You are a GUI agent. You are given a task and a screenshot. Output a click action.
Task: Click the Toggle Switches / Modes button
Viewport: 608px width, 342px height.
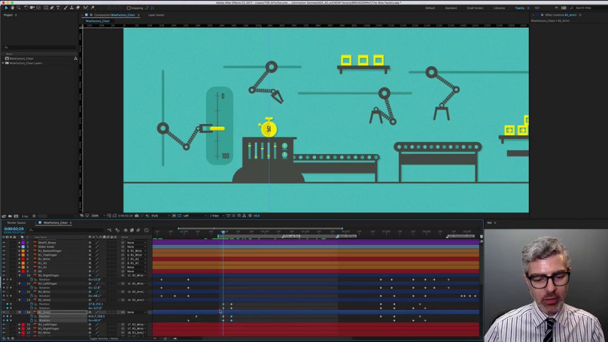pos(103,338)
